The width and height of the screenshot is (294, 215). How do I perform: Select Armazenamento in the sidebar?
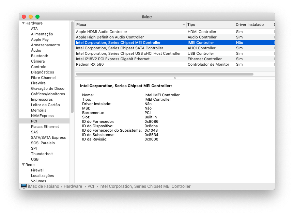[46, 45]
